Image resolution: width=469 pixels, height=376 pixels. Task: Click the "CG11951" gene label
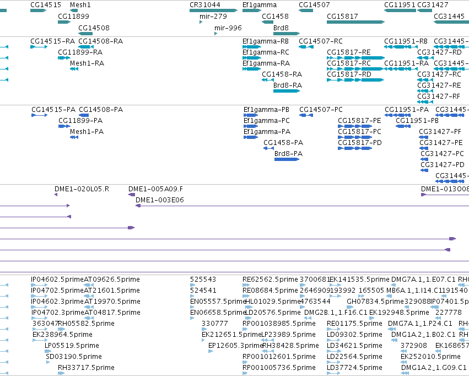click(x=400, y=5)
